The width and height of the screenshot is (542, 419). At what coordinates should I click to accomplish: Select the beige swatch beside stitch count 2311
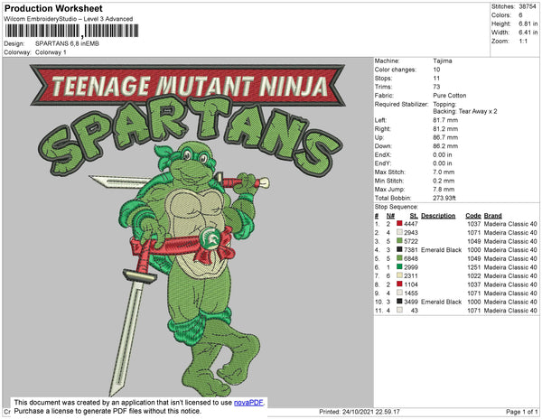(399, 275)
